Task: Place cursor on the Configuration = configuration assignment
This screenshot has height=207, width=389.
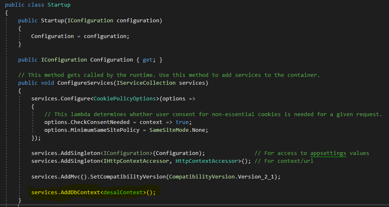Action: [x=80, y=36]
